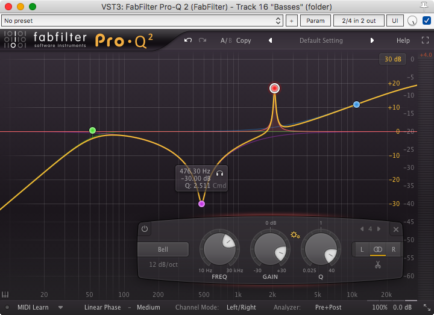Viewport: 434px width, 315px height.
Task: Copy settings with the Copy button
Action: point(244,40)
